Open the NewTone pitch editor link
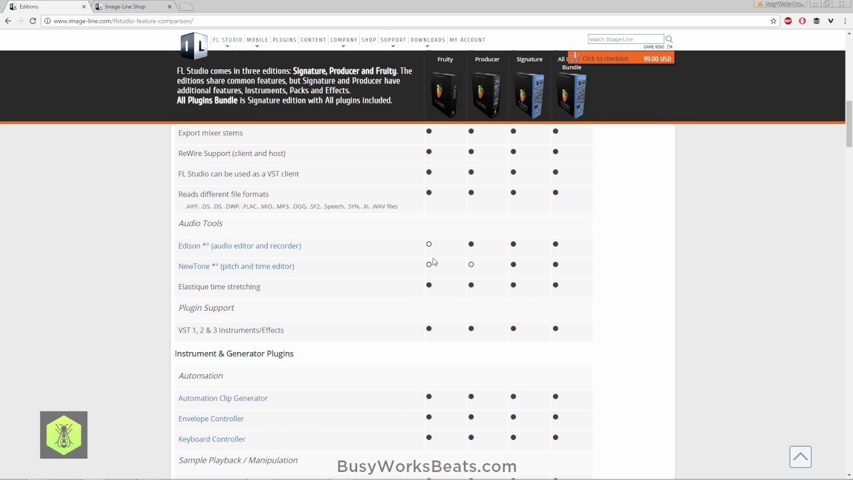 (x=236, y=266)
